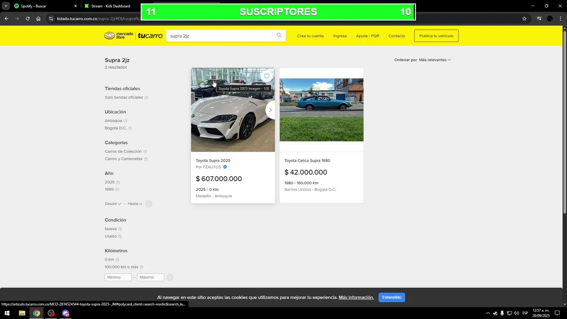Viewport: 567px width, 319px height.
Task: Filter kilometers by 0 km
Action: coord(109,260)
